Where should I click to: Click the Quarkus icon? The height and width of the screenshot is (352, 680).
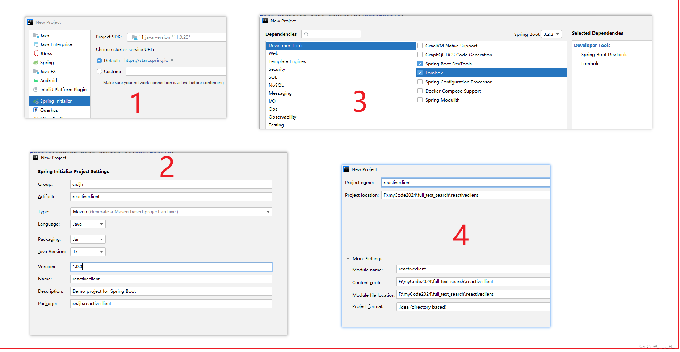(x=36, y=110)
